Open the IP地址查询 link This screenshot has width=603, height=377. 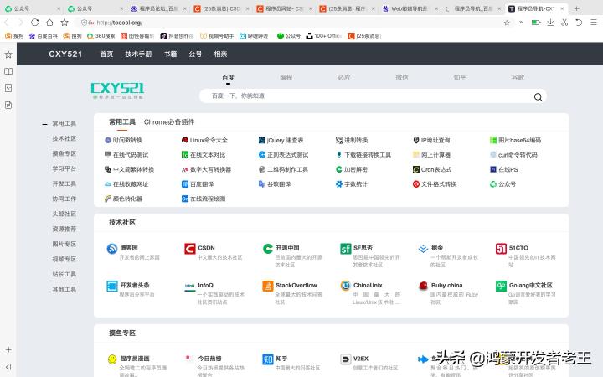[x=431, y=140]
